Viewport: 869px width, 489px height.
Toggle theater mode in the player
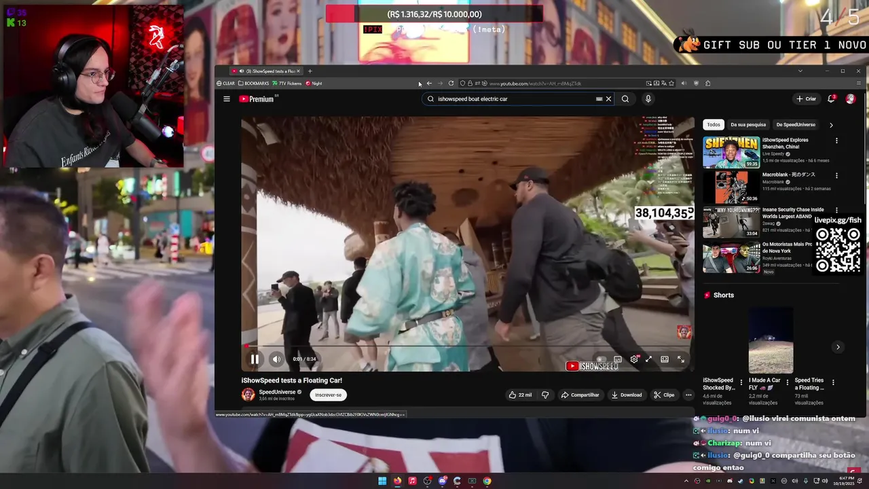pyautogui.click(x=665, y=359)
